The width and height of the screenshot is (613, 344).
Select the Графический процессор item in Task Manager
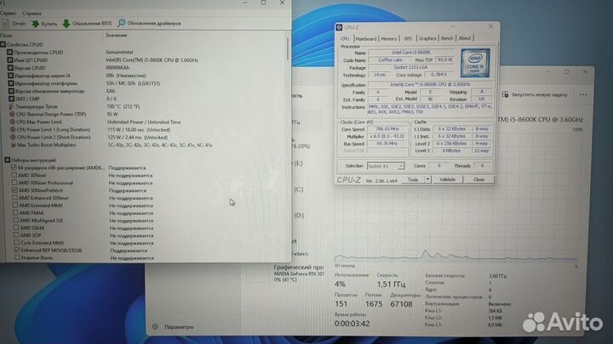[x=299, y=273]
